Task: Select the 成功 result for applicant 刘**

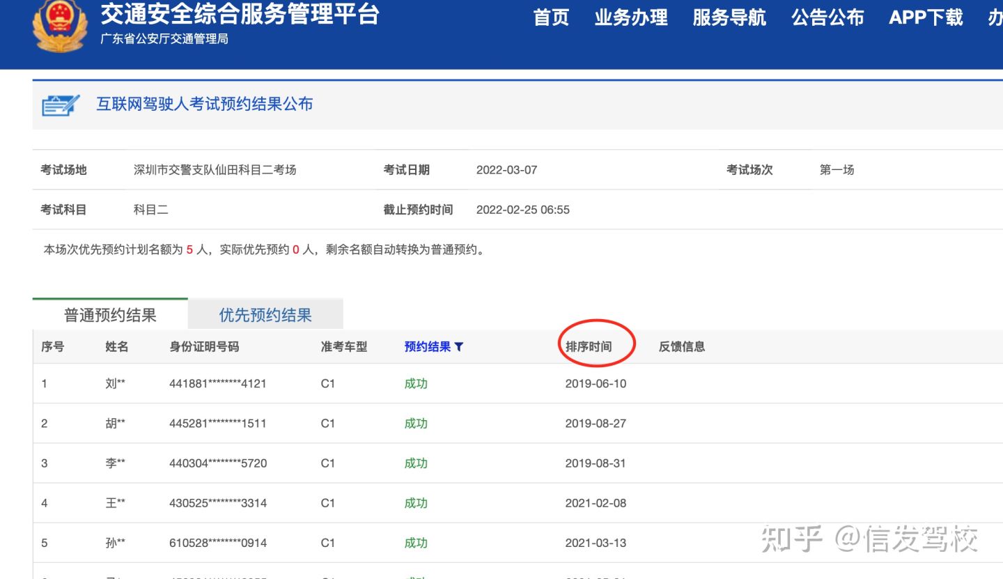Action: (415, 383)
